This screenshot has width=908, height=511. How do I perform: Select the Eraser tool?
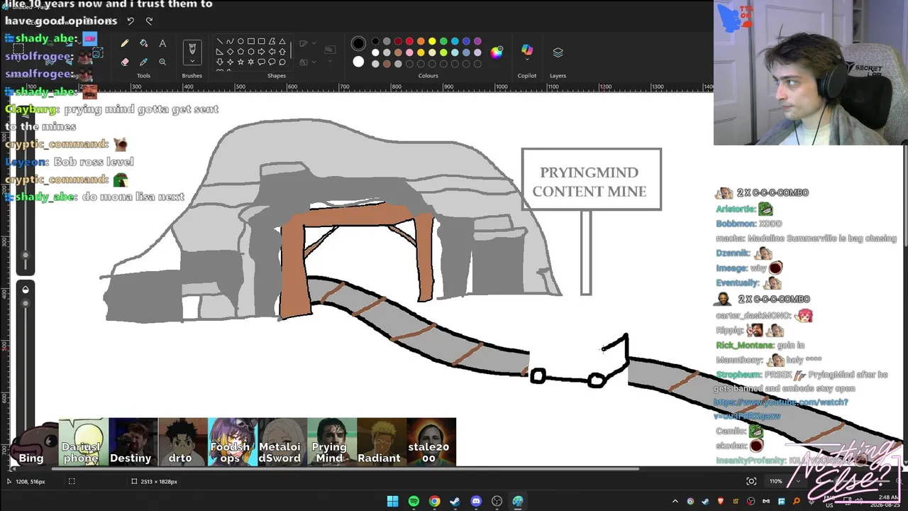coord(125,62)
